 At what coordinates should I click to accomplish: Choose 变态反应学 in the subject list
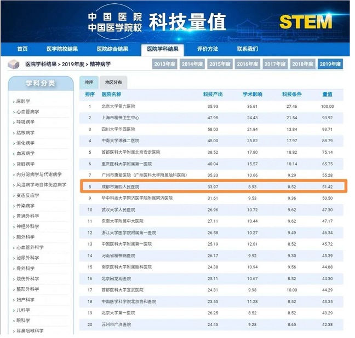coord(27,195)
